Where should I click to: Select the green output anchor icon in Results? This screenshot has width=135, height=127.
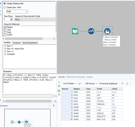point(59,91)
